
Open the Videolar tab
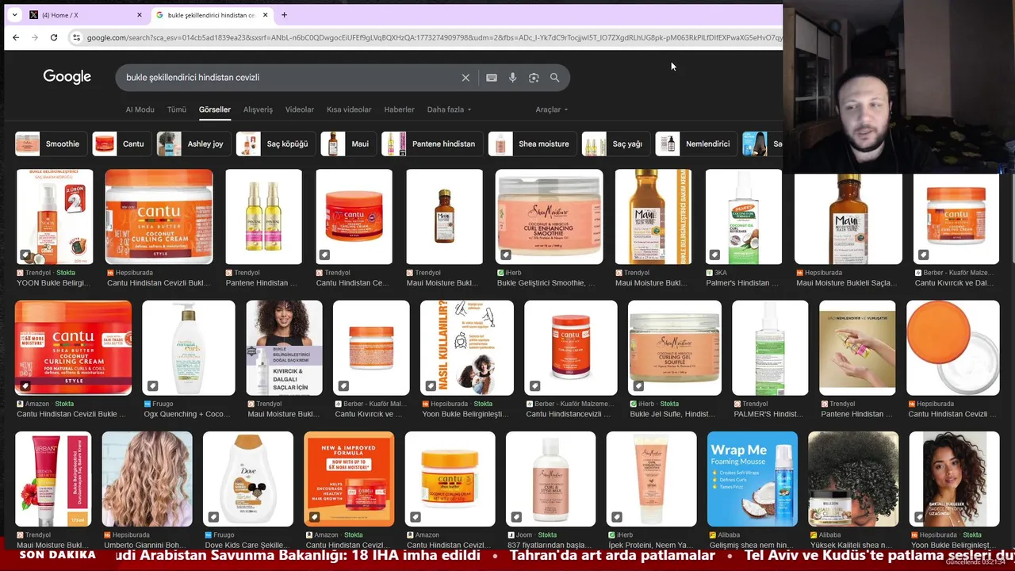click(300, 109)
